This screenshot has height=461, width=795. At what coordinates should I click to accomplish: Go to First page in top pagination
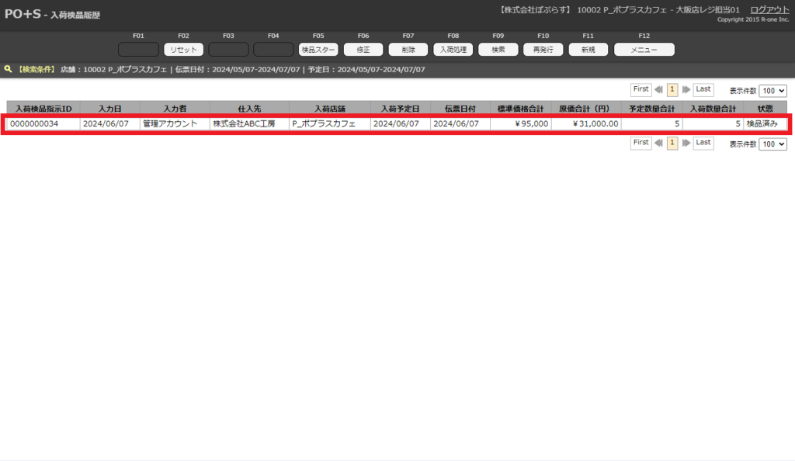point(641,89)
